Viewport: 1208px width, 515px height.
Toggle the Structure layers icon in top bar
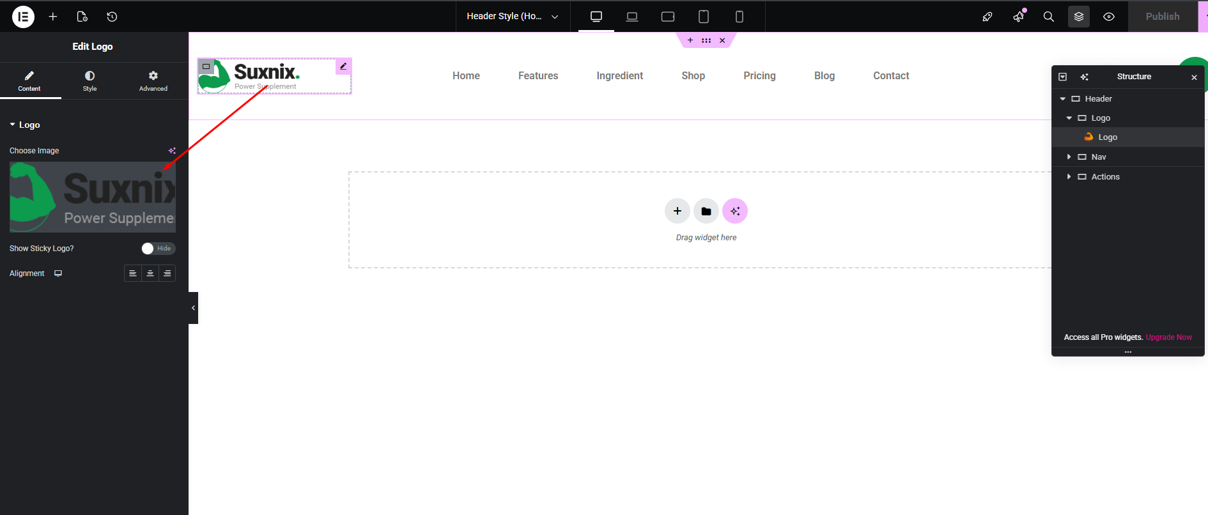[1078, 17]
